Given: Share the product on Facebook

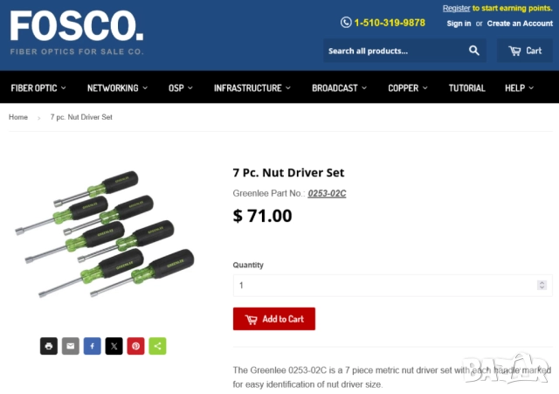Looking at the screenshot, I should tap(93, 345).
